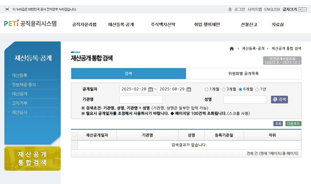311x184 pixels.
Task: Click the 다운로드 download button
Action: pyautogui.click(x=293, y=124)
